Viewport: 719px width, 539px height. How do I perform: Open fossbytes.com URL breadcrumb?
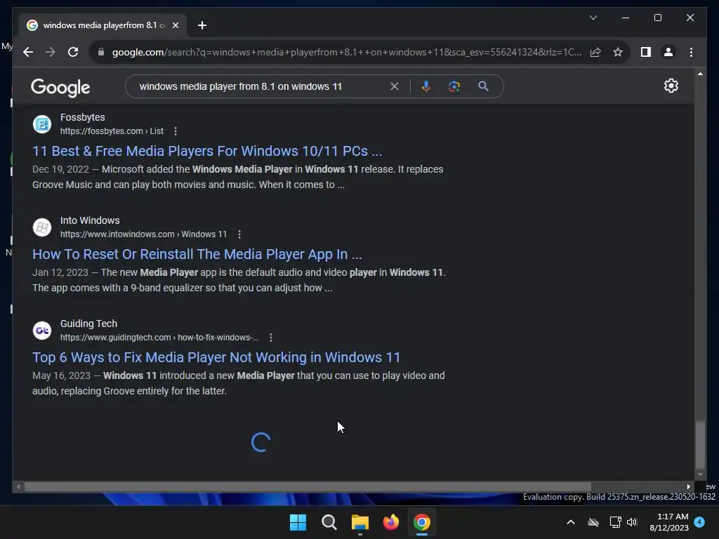(112, 131)
